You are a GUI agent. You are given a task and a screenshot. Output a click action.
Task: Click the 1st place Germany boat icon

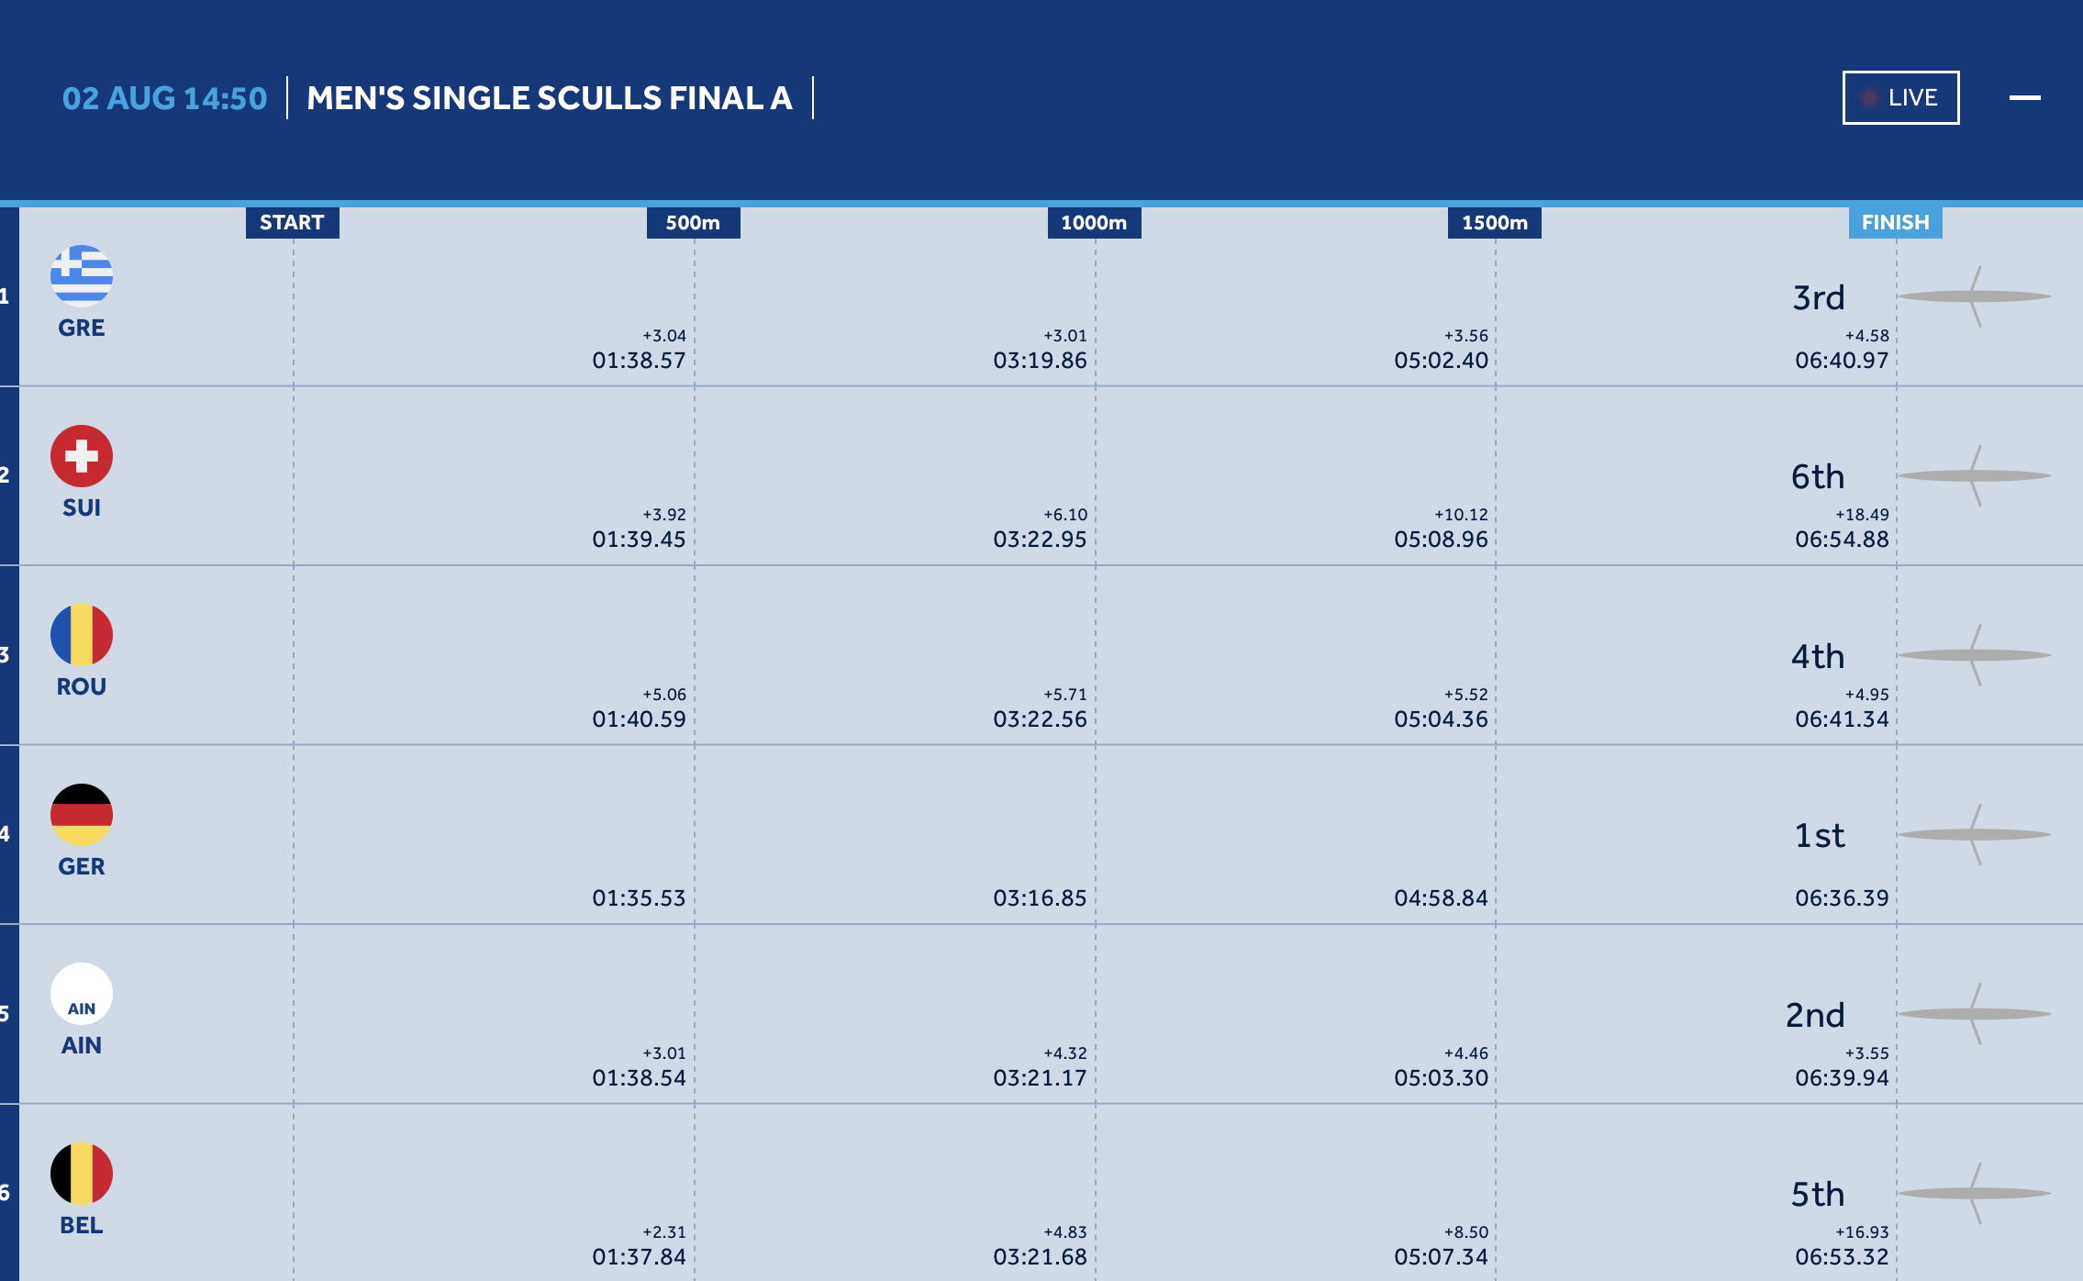[1975, 834]
